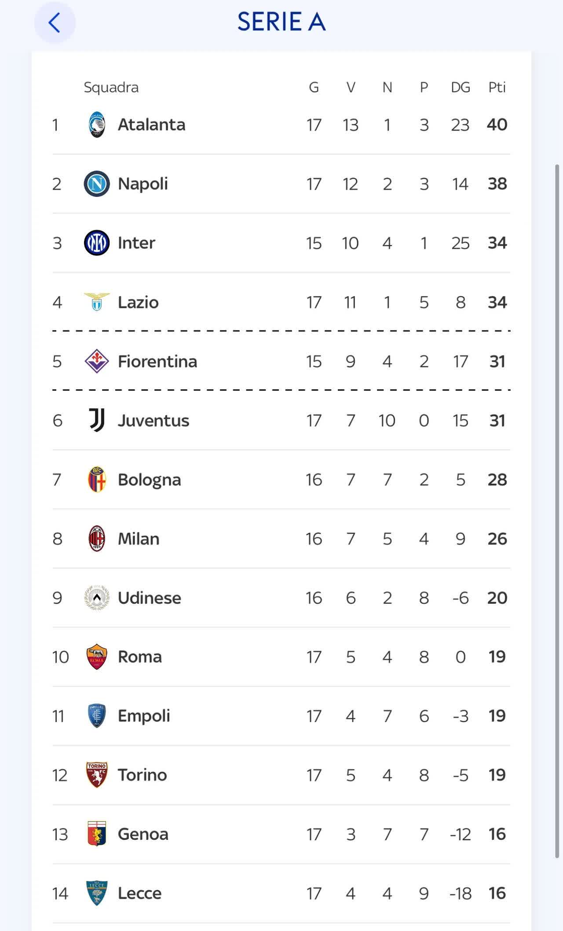Viewport: 563px width, 931px height.
Task: Tap the back arrow button
Action: 55,22
